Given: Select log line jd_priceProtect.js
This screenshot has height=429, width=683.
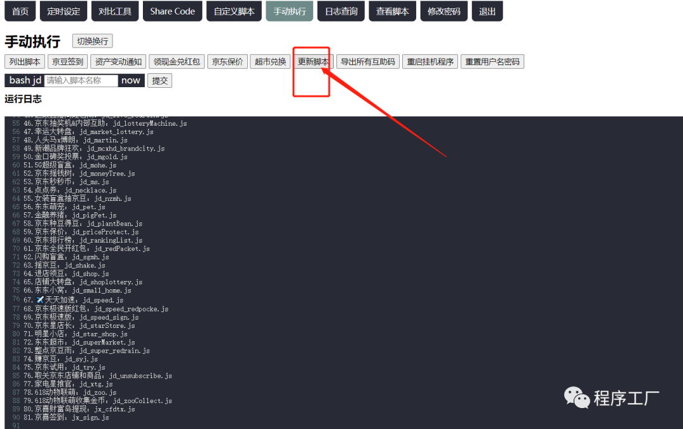Looking at the screenshot, I should click(x=81, y=232).
